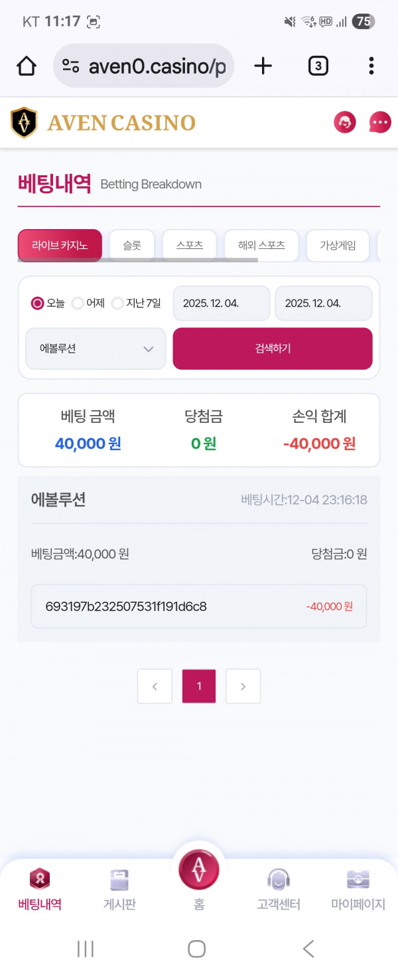Open the chat messenger icon top right
The width and height of the screenshot is (398, 974).
pos(379,122)
